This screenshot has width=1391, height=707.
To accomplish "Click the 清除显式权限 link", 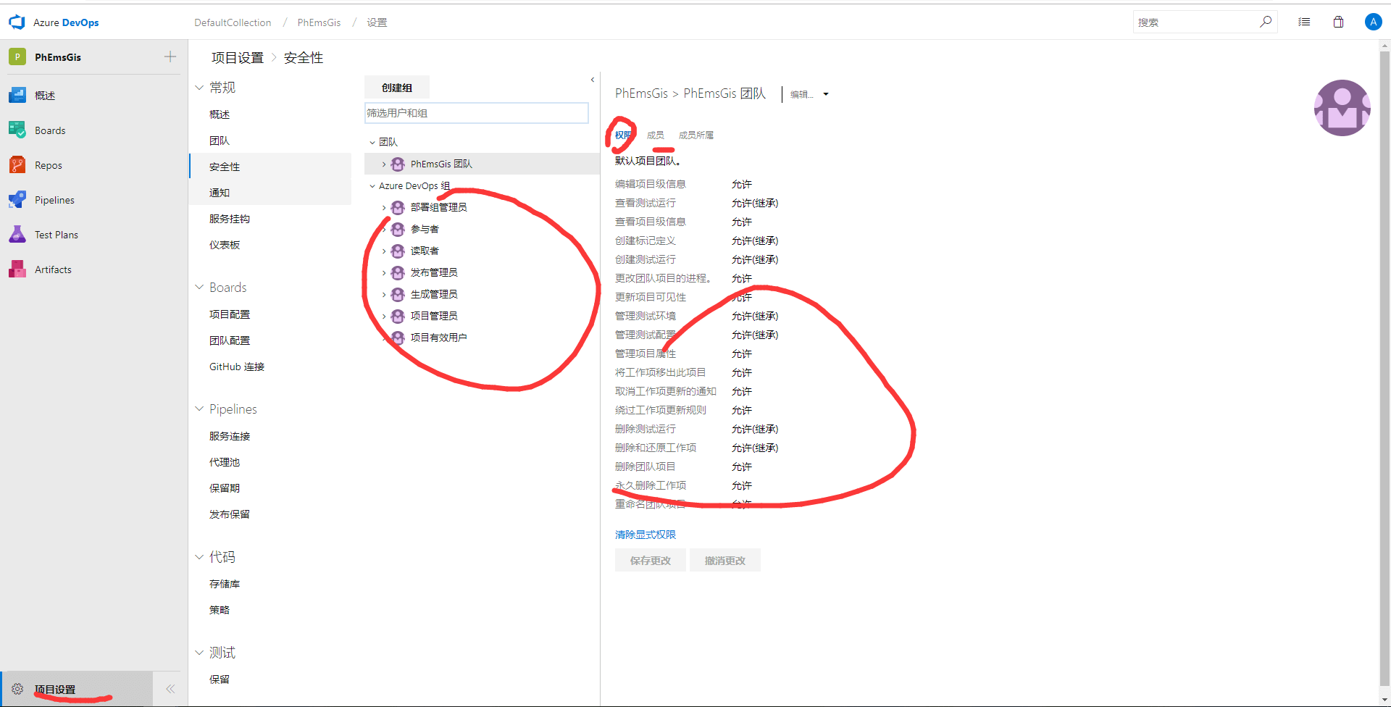I will click(x=645, y=535).
